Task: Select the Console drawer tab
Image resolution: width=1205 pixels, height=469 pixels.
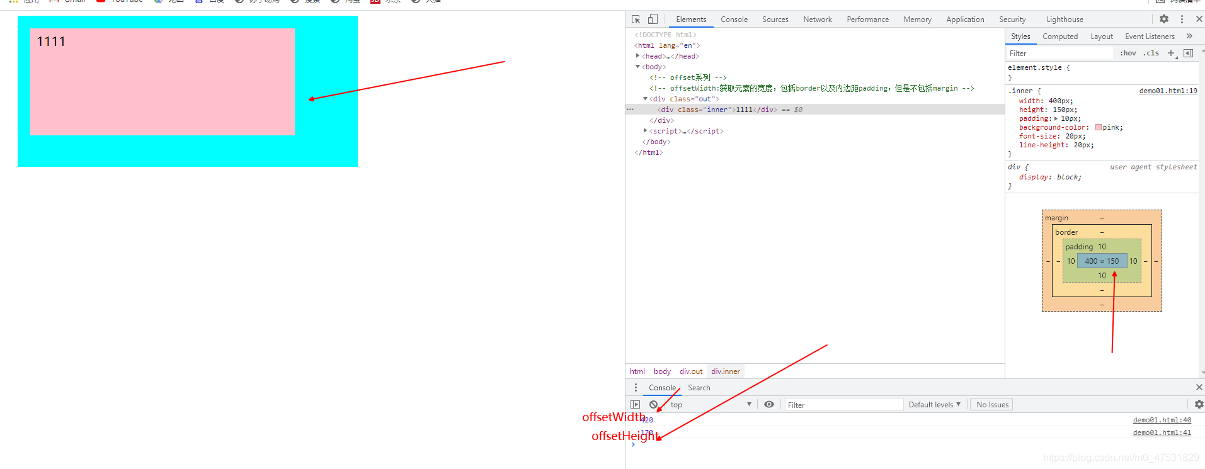Action: [663, 388]
